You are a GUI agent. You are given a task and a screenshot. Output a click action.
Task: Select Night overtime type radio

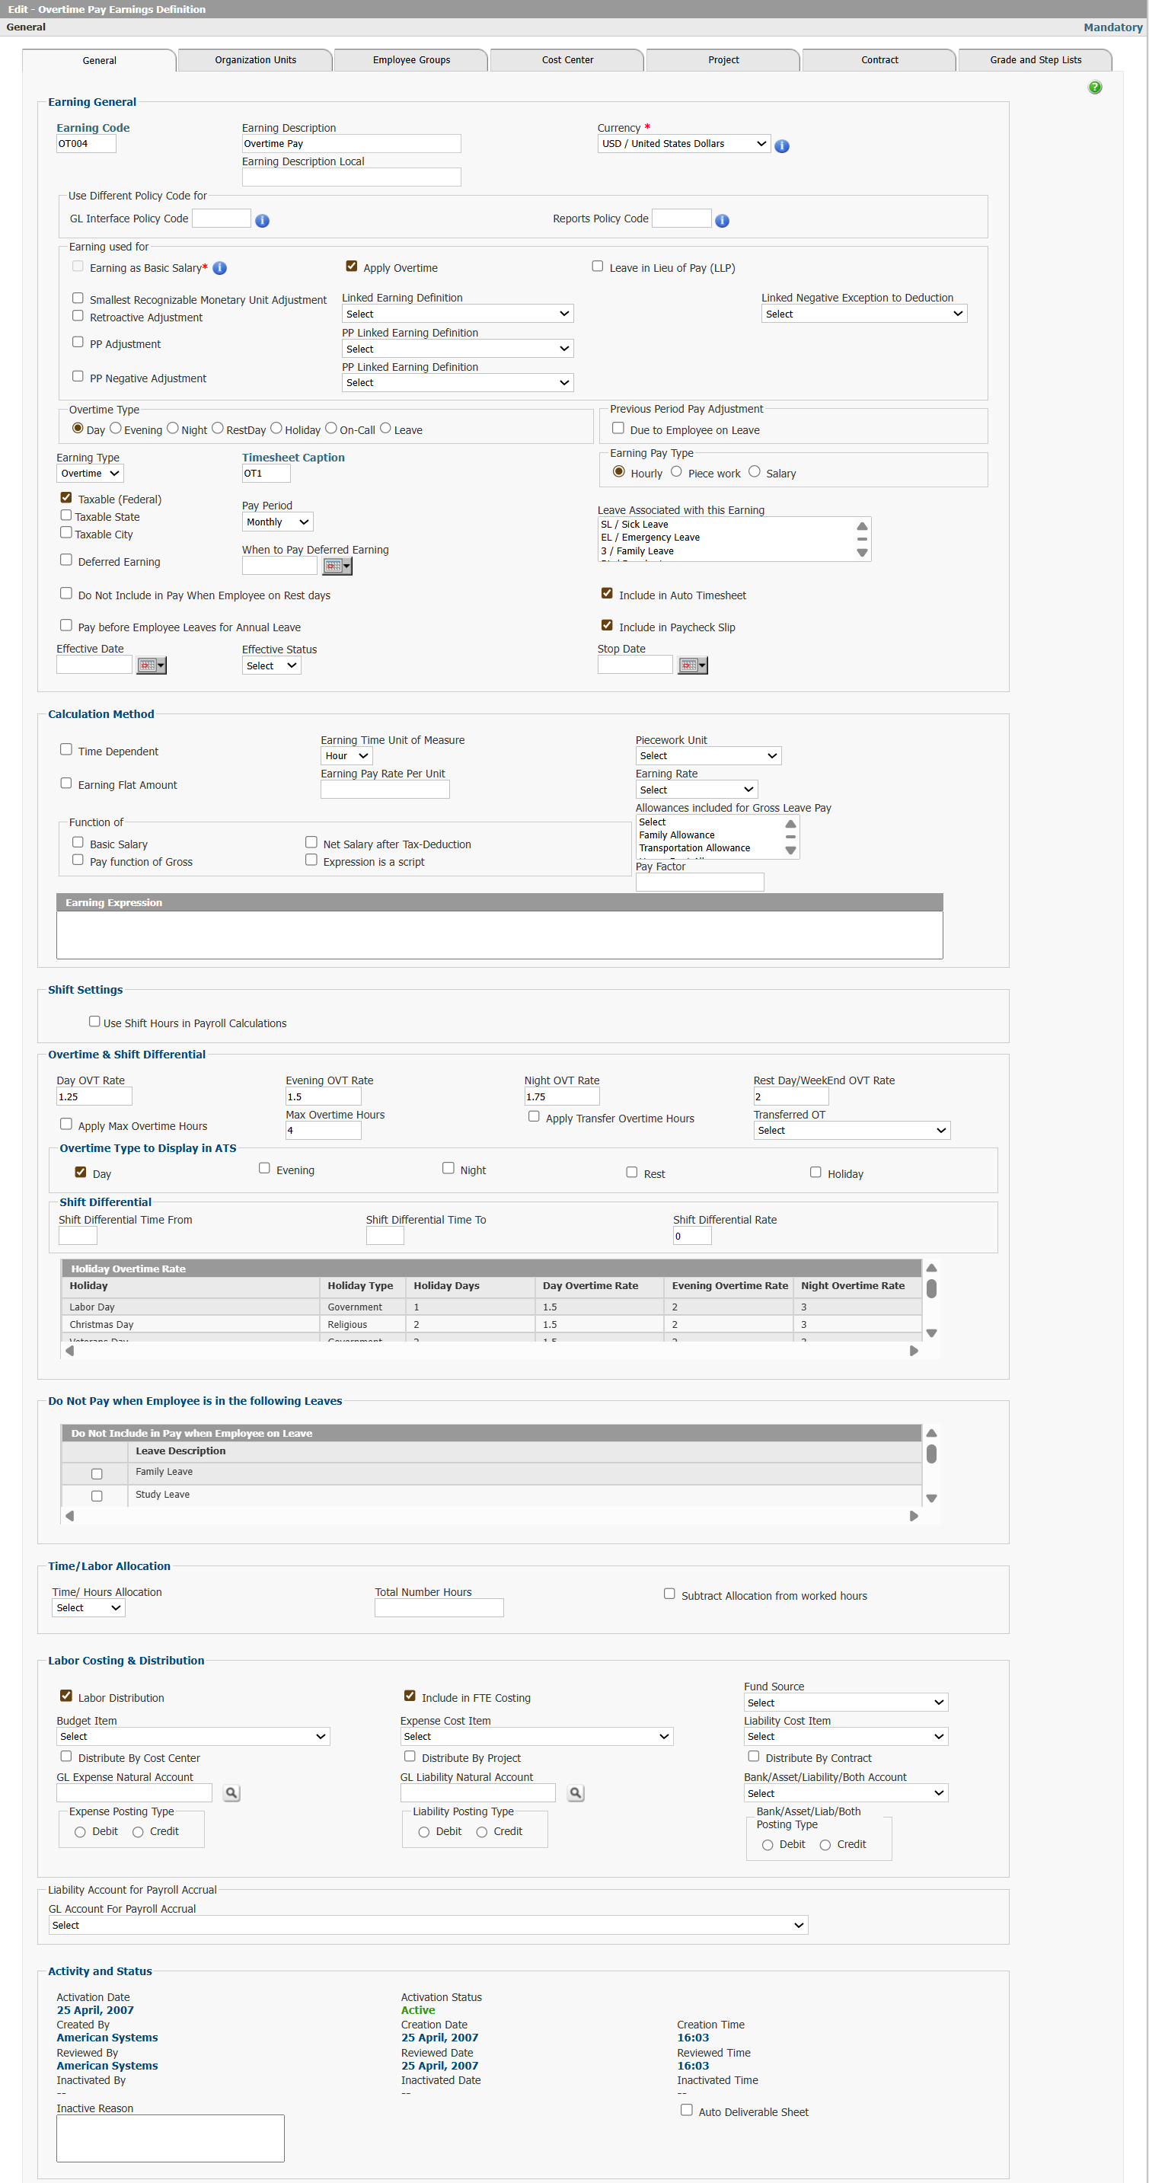click(173, 428)
